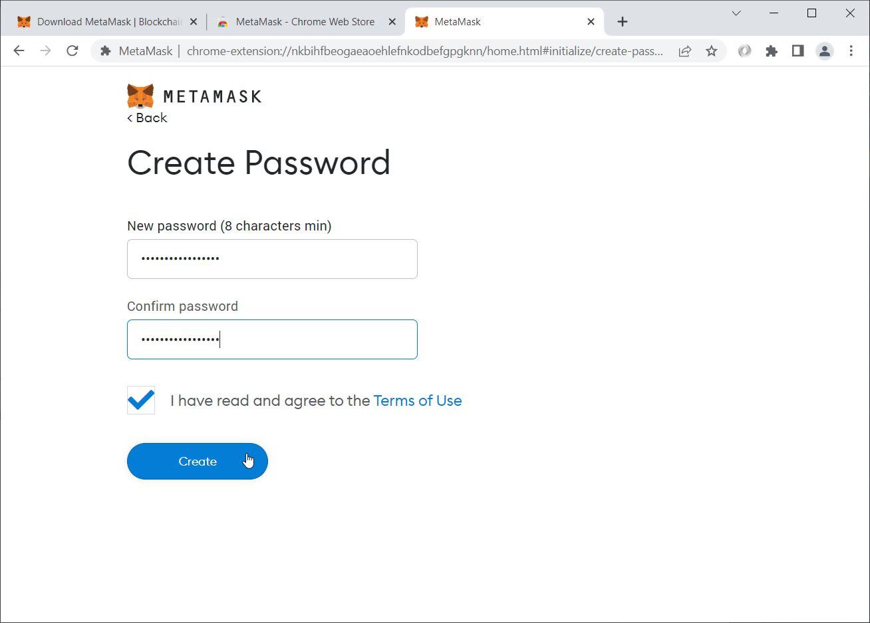Viewport: 870px width, 623px height.
Task: Focus the New password field
Action: [x=272, y=259]
